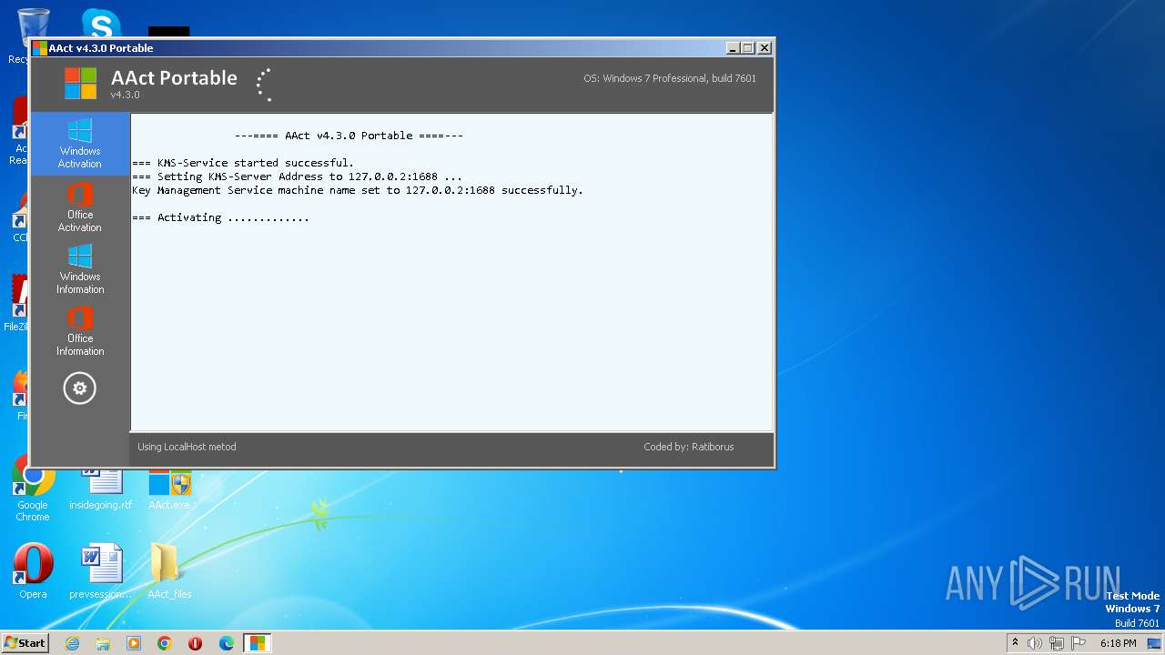Click the OS Windows 7 Professional build text
Screen dimensions: 1165x655
tap(670, 78)
